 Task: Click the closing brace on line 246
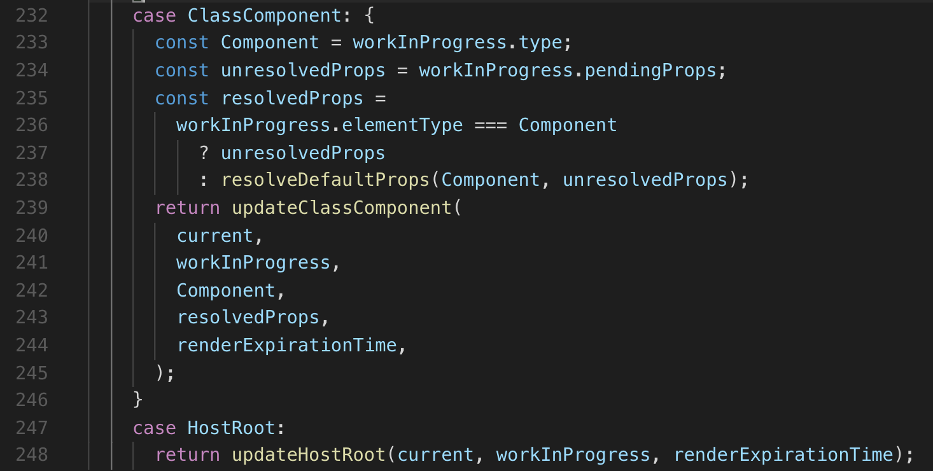138,400
